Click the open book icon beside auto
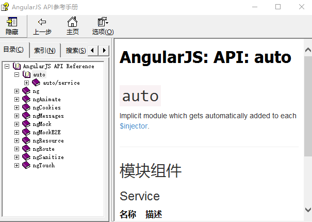This screenshot has height=222, width=312. pos(27,74)
